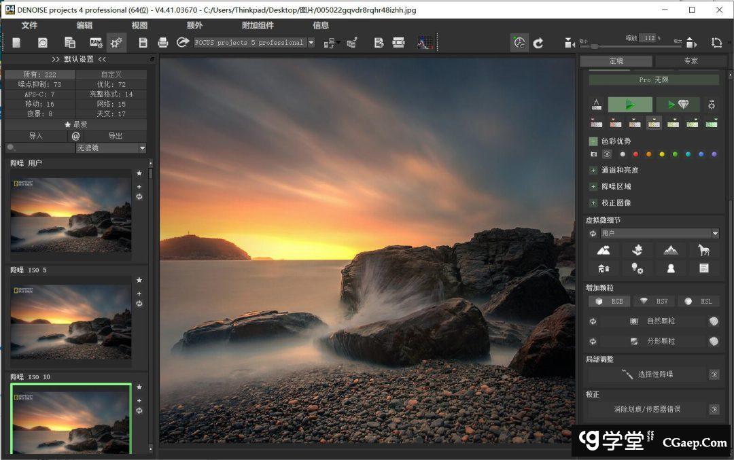The width and height of the screenshot is (734, 460).
Task: Expand the 降噪区域 section
Action: [x=593, y=186]
